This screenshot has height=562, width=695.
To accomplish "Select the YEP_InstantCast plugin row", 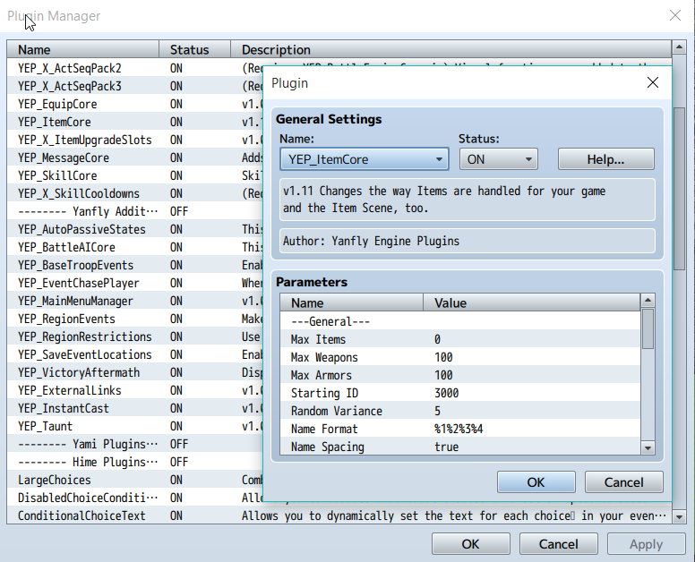I will click(134, 408).
